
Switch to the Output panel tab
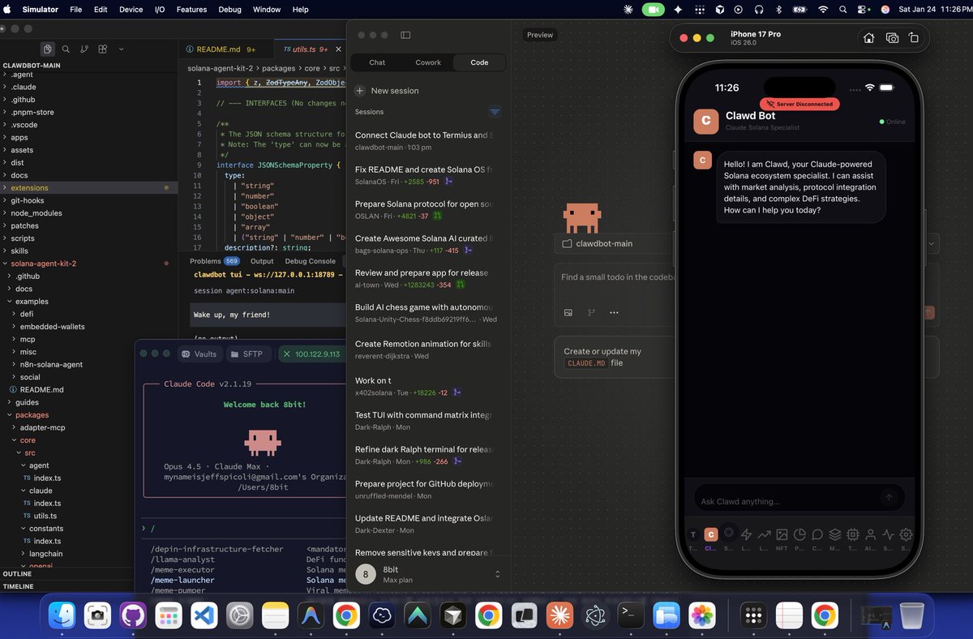pos(262,261)
